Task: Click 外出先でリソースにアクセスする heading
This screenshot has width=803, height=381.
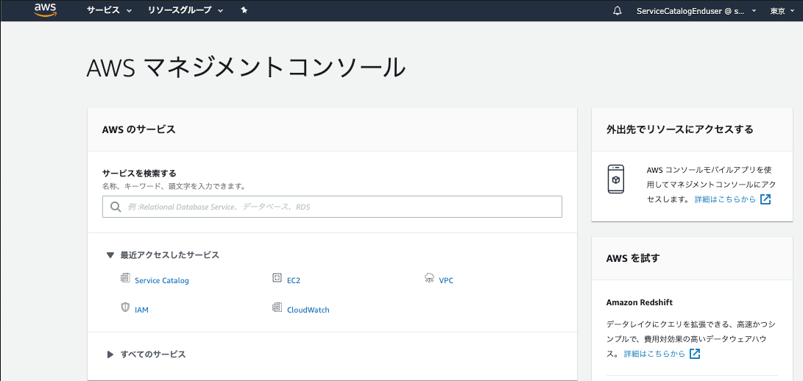Action: [679, 129]
